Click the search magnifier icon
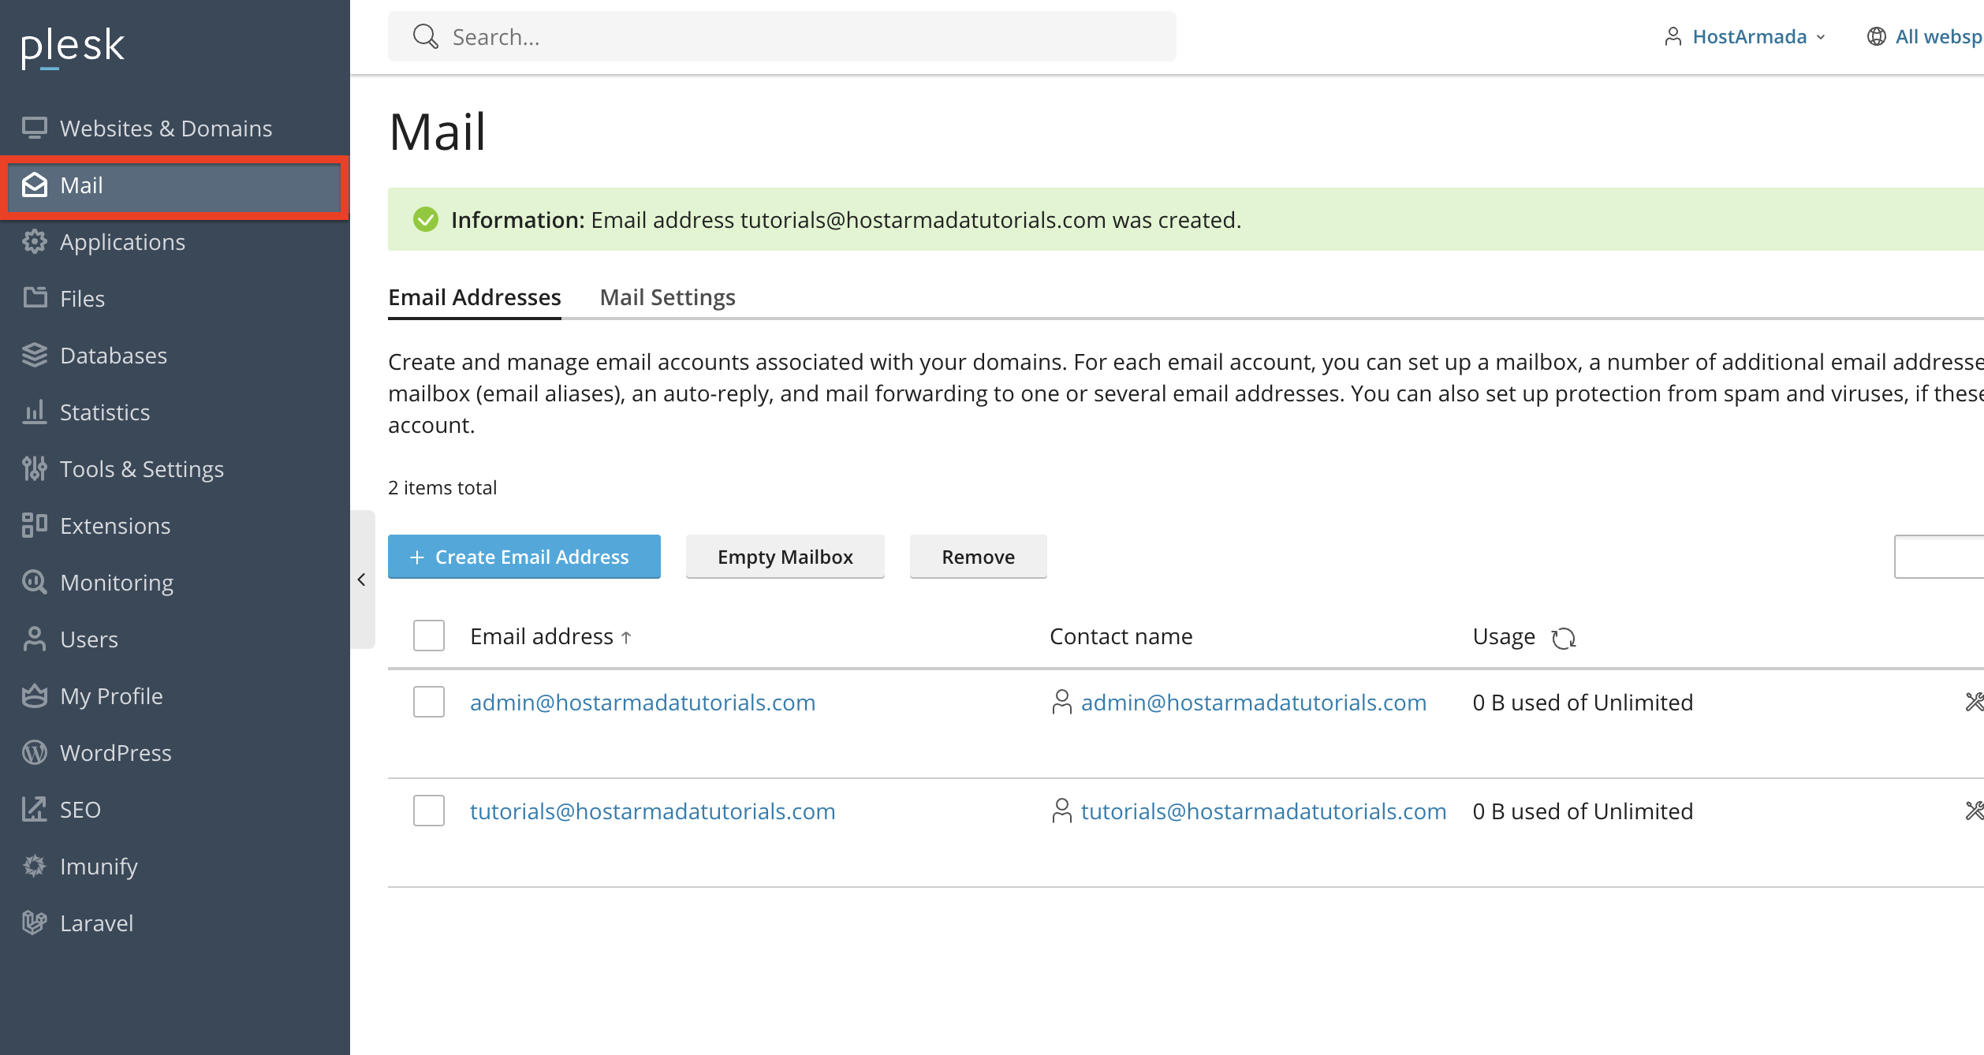 point(426,36)
